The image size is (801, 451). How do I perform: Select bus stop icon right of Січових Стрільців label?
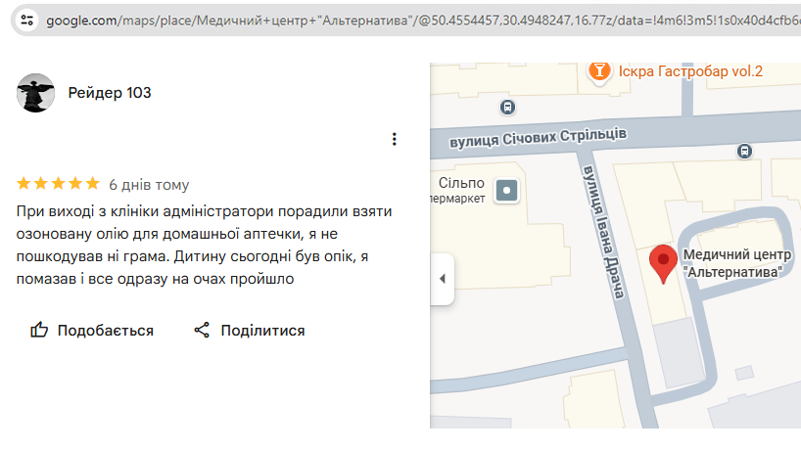click(744, 151)
